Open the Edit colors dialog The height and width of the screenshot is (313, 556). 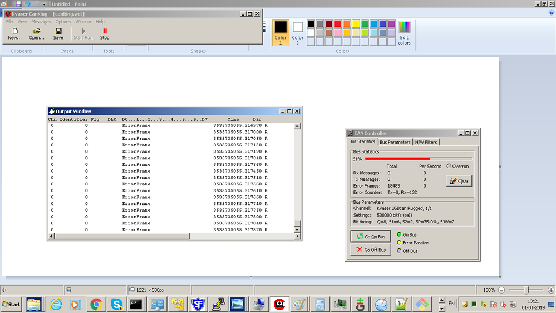pos(404,33)
